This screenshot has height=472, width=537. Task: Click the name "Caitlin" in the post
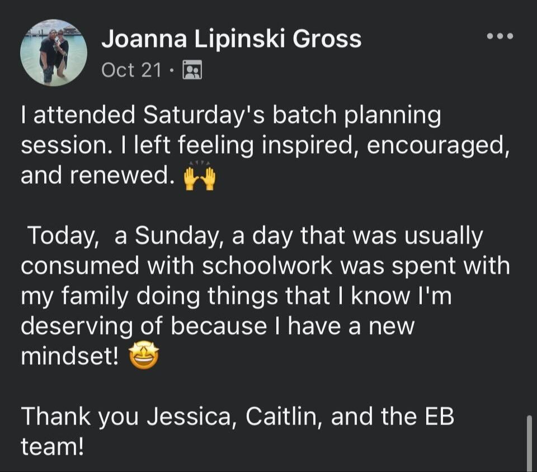[x=281, y=417]
